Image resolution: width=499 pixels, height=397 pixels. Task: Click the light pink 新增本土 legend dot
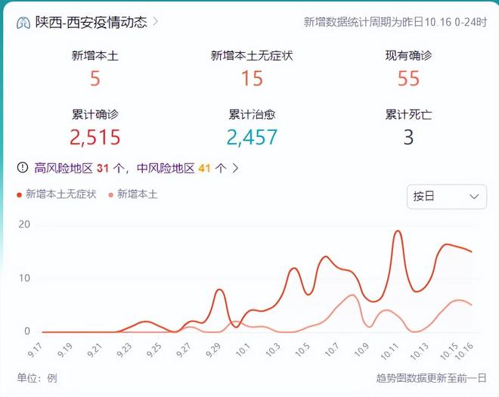coord(111,195)
